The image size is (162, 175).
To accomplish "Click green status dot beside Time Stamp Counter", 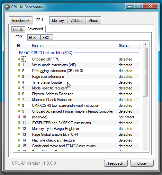I will click(19, 82).
